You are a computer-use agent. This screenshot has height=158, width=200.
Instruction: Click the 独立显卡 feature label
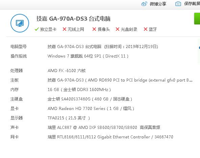(x=48, y=29)
